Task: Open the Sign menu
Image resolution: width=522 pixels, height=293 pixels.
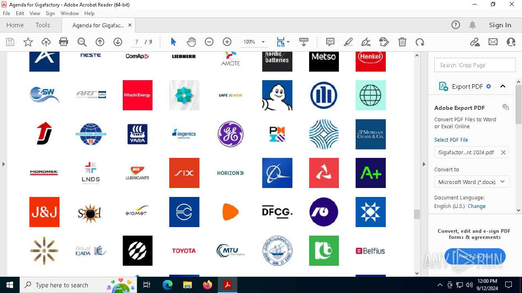Action: coord(50,13)
